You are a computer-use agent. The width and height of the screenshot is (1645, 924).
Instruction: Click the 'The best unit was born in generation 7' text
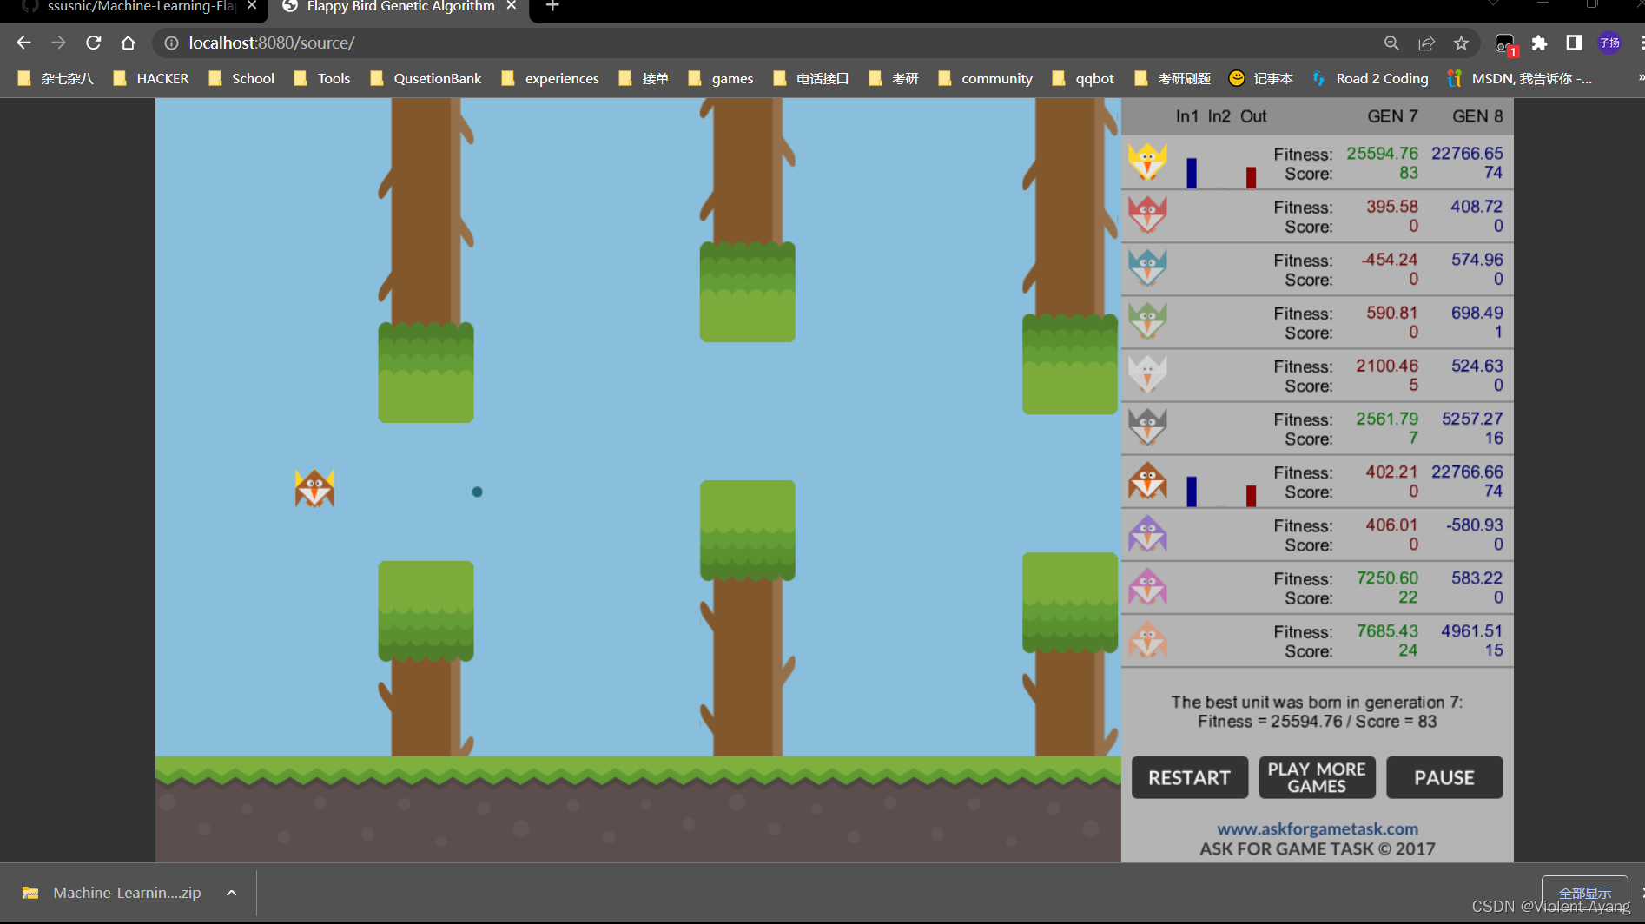(1317, 702)
